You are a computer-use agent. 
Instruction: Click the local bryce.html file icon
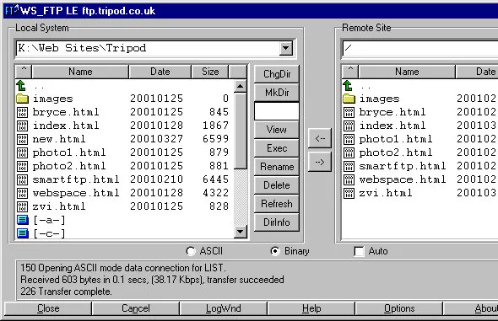click(x=22, y=112)
